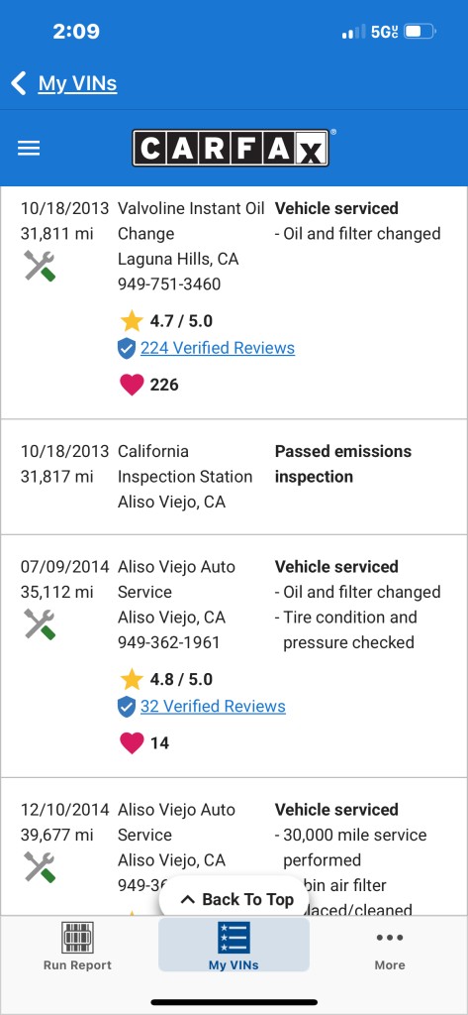Tap shield icon beside 224 Verified Reviews

click(x=127, y=348)
